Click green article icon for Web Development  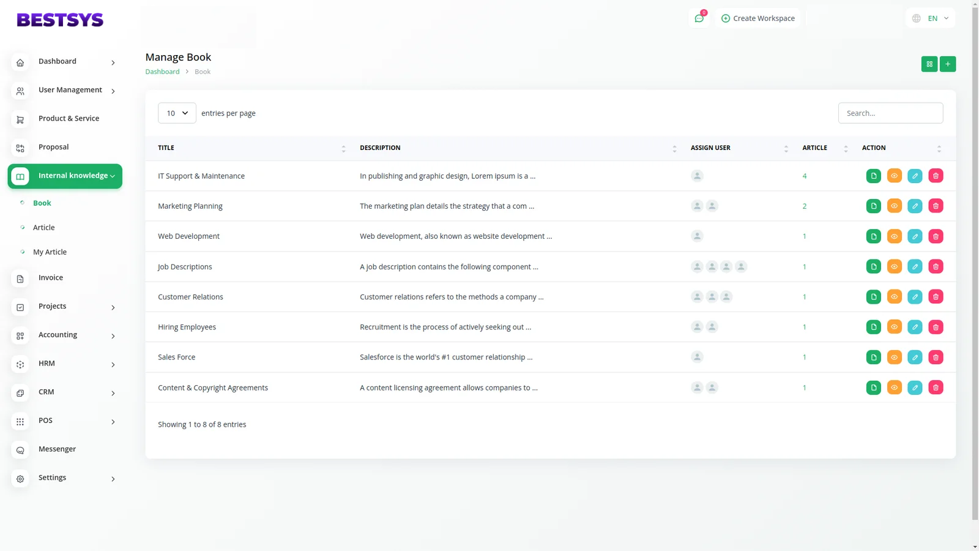click(x=873, y=236)
